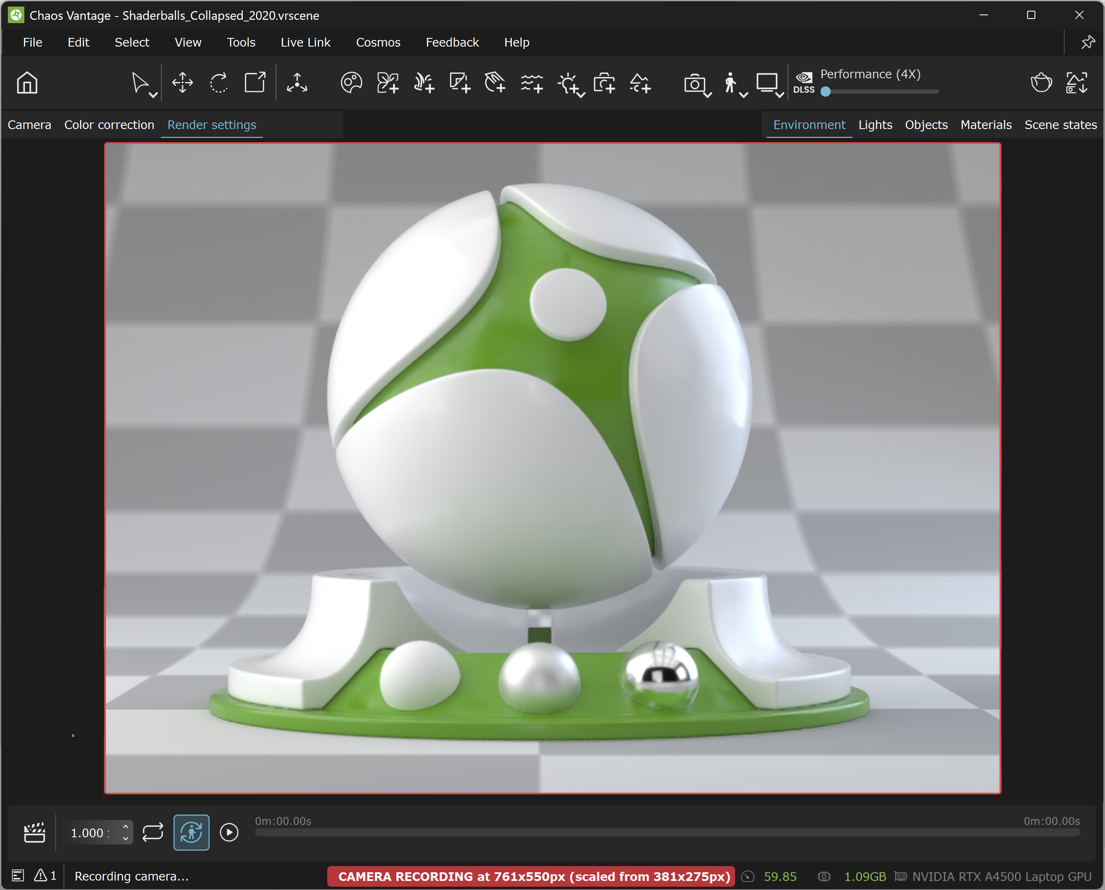Switch to the Environment tab
This screenshot has width=1105, height=890.
(x=809, y=124)
